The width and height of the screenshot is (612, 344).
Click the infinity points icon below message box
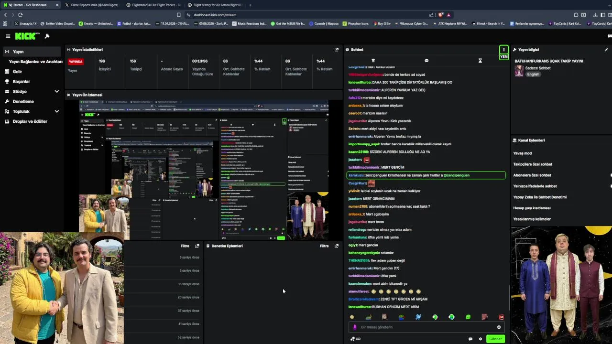[355, 339]
